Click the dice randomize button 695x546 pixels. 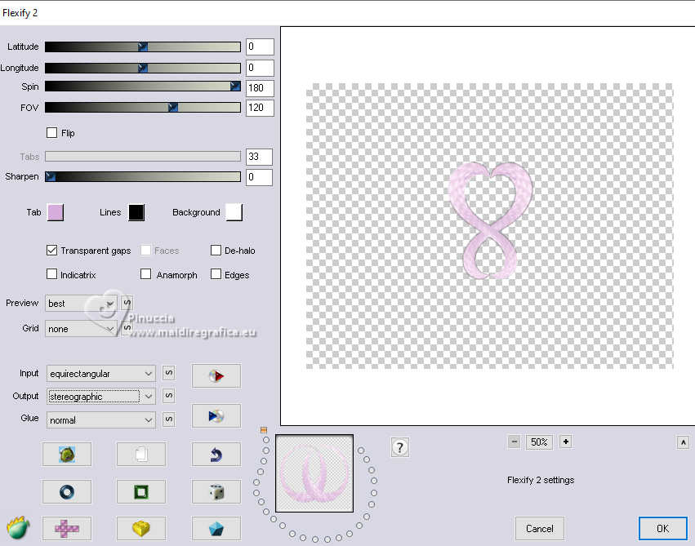click(x=216, y=491)
